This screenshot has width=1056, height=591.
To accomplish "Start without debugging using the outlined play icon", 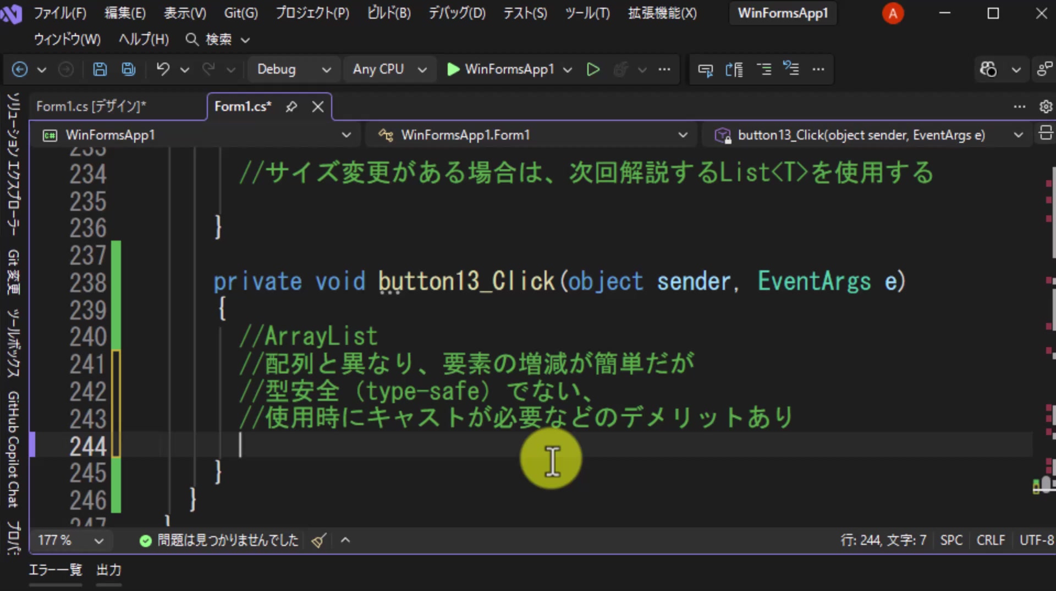I will coord(593,69).
